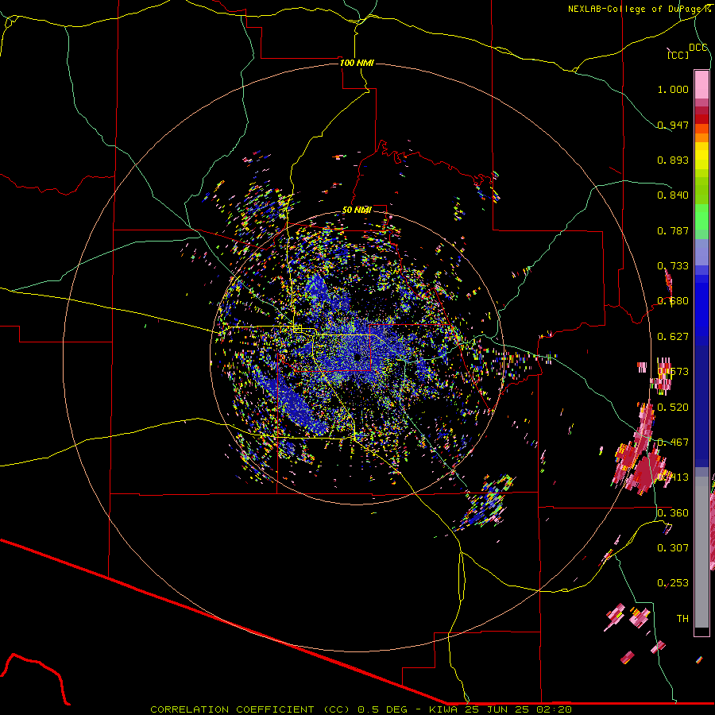Click the [CC] label above the color scale
The width and height of the screenshot is (715, 715).
click(678, 55)
